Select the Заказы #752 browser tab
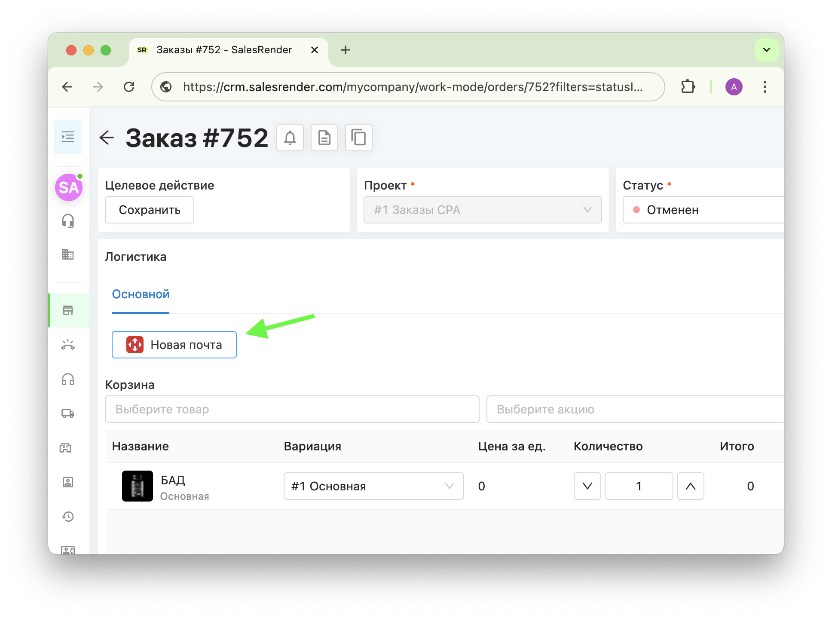Image resolution: width=832 pixels, height=618 pixels. [x=223, y=50]
